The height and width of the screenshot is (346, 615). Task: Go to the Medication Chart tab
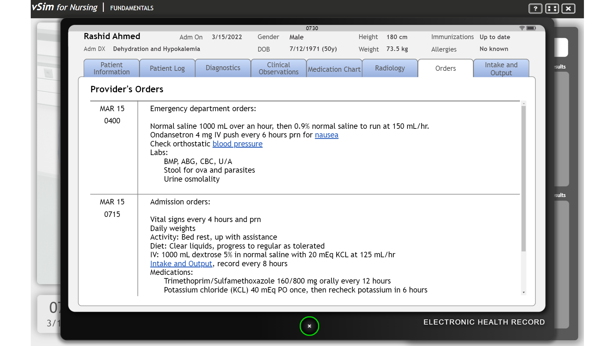[334, 68]
